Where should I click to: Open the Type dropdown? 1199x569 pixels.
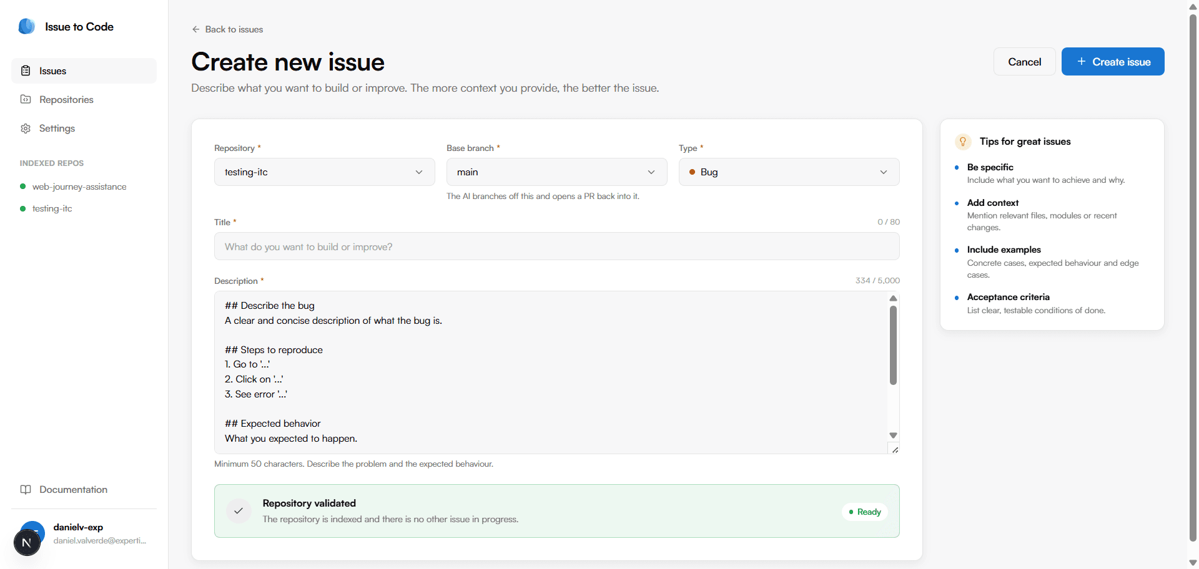789,172
